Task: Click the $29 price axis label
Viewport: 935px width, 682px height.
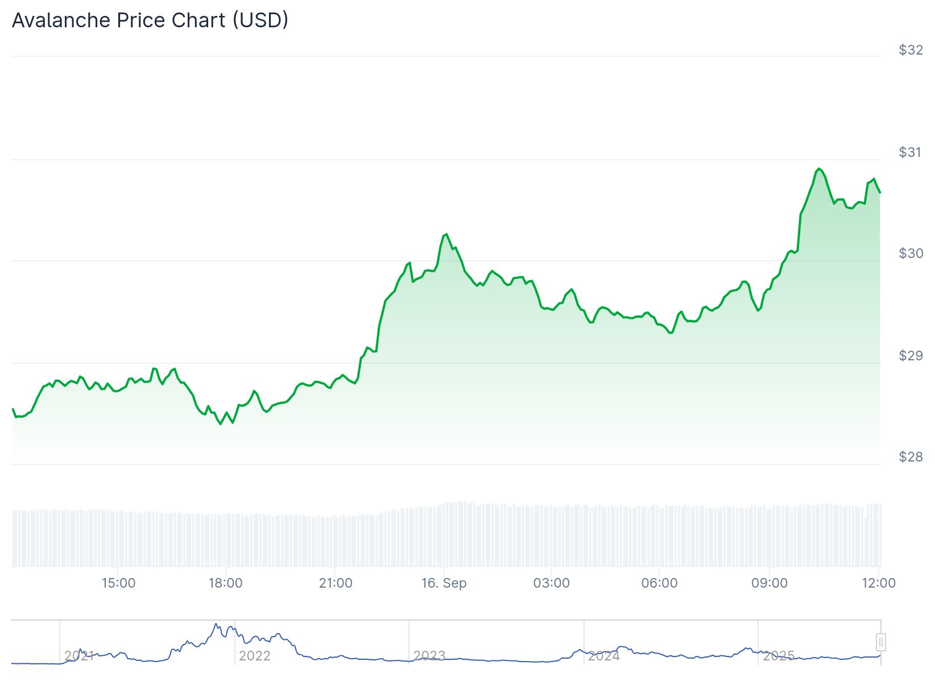Action: (x=911, y=356)
